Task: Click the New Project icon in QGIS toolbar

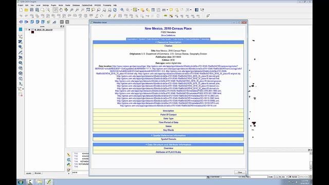Action: point(21,10)
